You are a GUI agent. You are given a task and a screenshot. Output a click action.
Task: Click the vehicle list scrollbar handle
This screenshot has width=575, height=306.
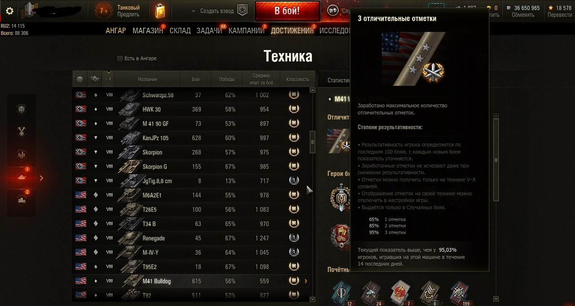[313, 142]
